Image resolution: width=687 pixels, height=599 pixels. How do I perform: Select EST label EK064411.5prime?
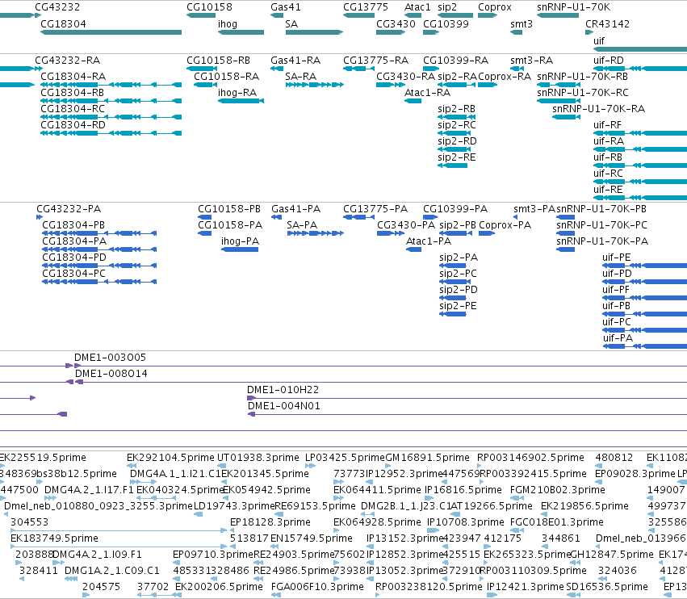[377, 490]
